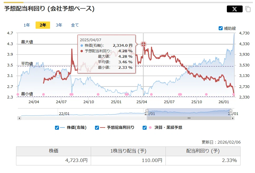
Task: Click the scrollbar left arrow
Action: (x=19, y=118)
